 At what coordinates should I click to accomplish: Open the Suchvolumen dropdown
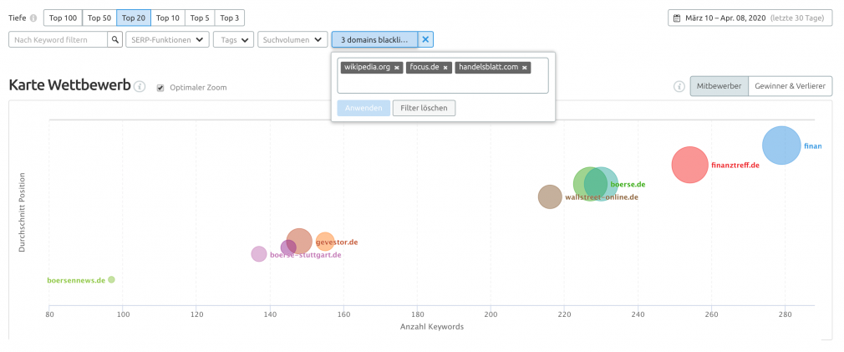[292, 40]
